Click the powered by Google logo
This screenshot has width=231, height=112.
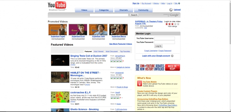[x=171, y=15]
